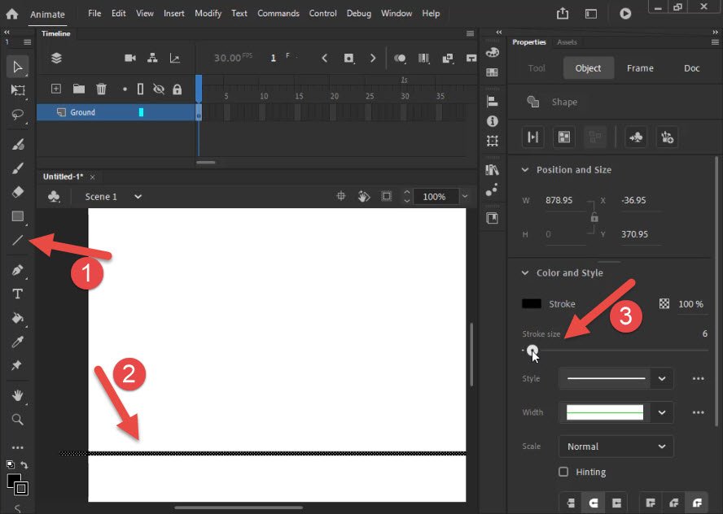Enable the Hinting checkbox
Viewport: 723px width, 514px height.
coord(563,472)
